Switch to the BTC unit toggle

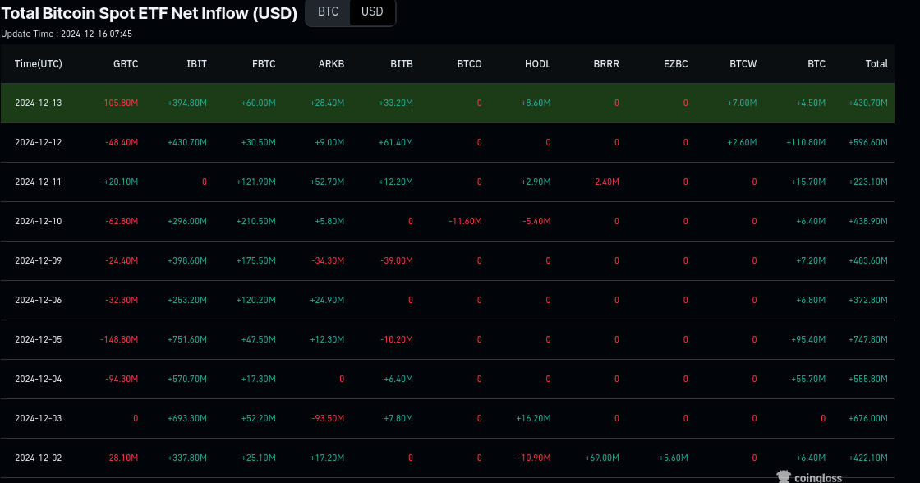pos(328,12)
